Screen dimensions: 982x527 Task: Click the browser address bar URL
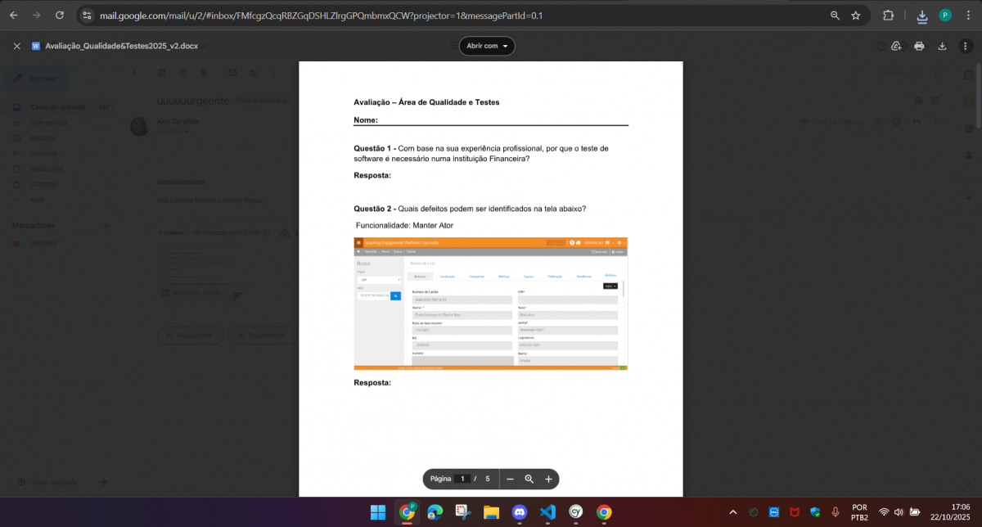[327, 16]
